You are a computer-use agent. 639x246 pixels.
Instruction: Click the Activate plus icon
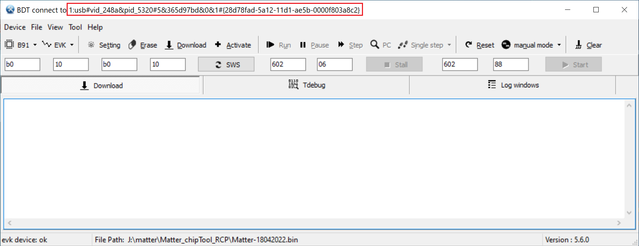click(218, 44)
